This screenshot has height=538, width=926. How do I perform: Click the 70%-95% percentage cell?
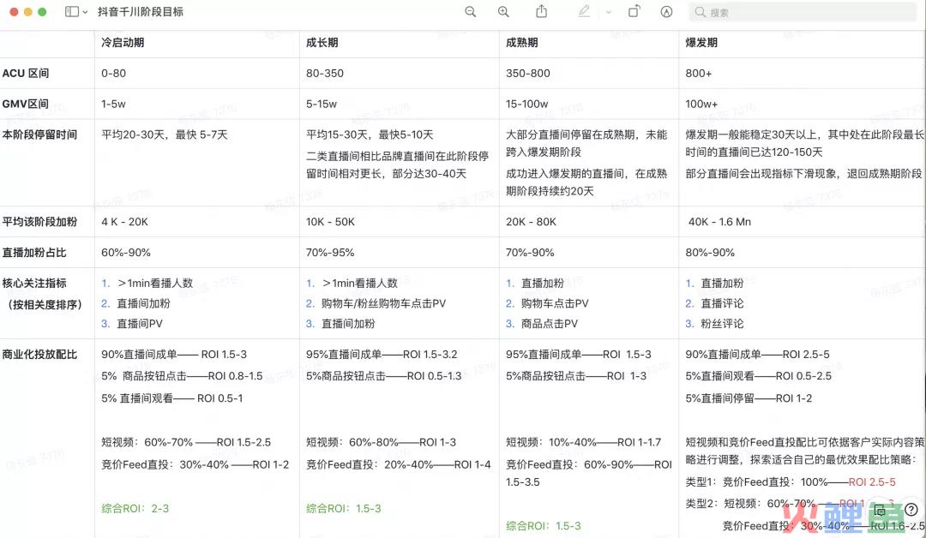[330, 253]
